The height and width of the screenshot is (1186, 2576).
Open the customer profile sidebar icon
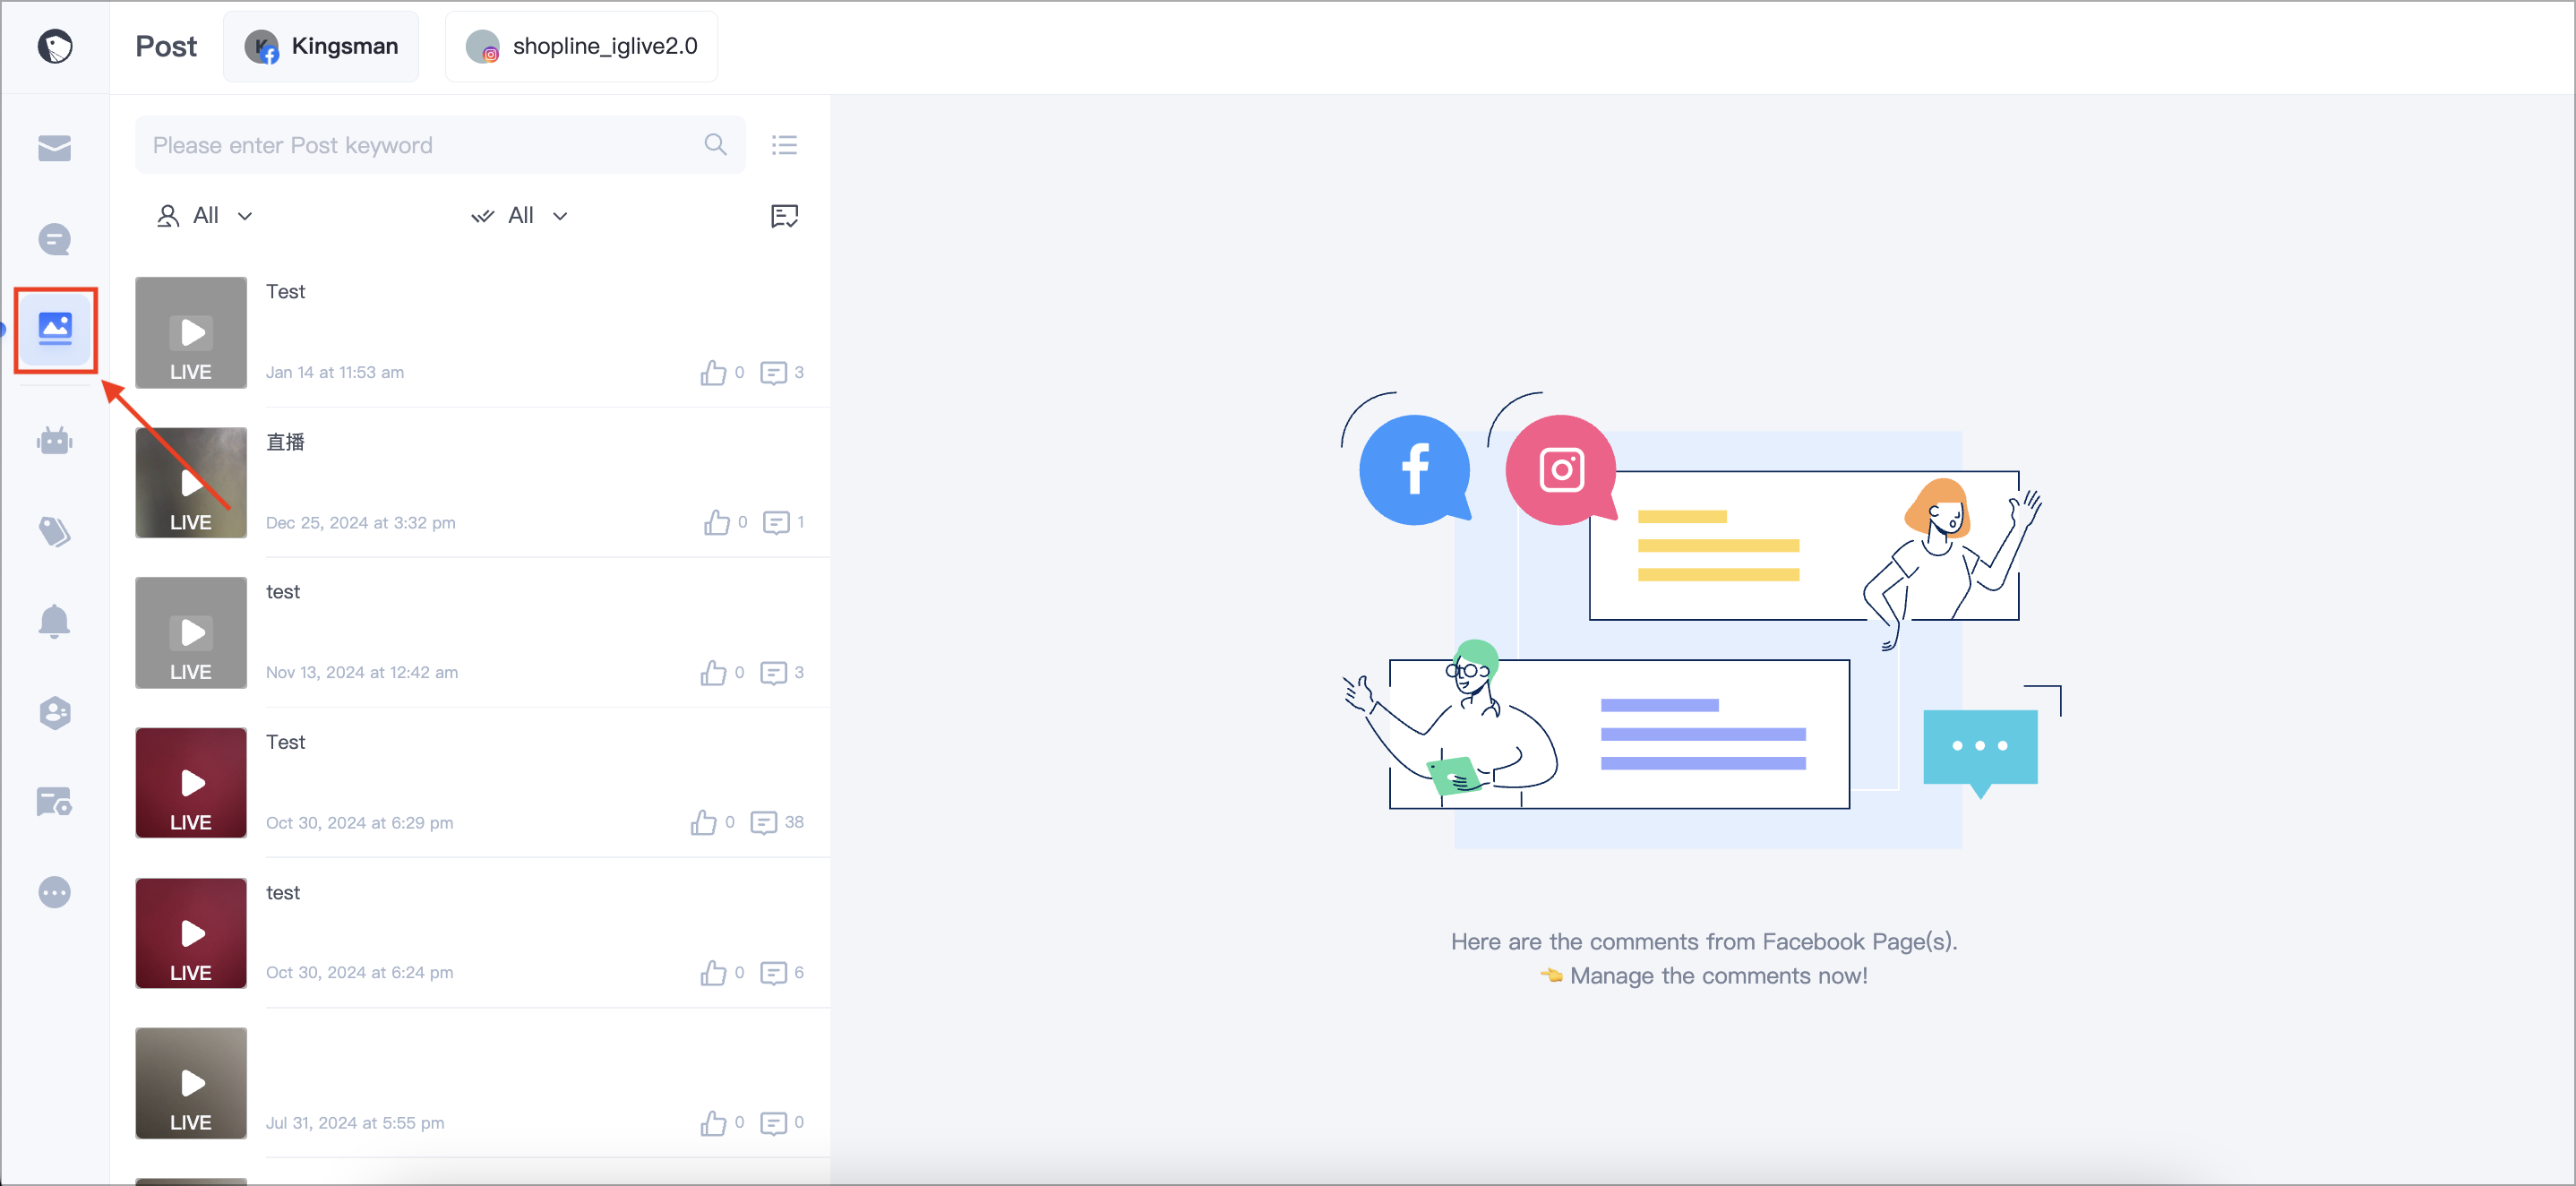point(54,712)
